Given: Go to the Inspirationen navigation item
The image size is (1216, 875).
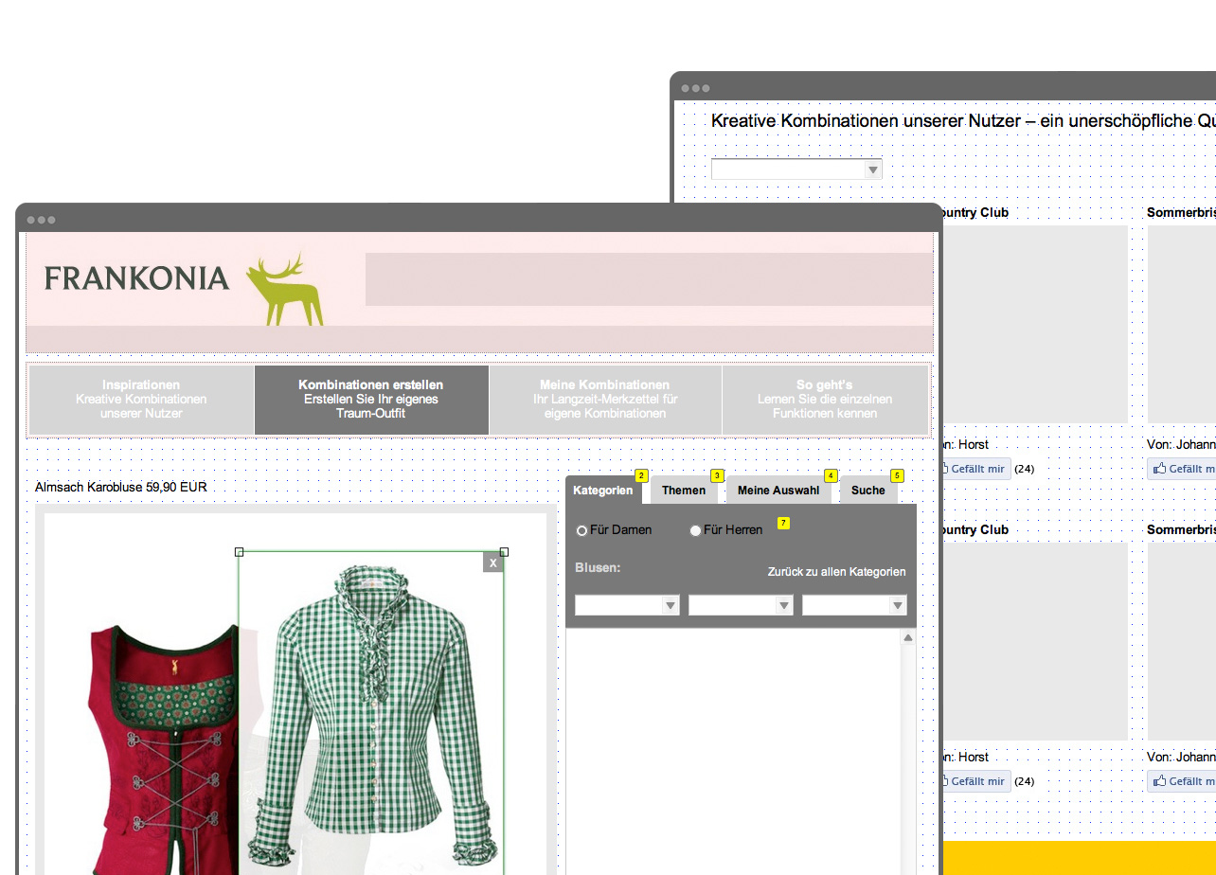Looking at the screenshot, I should click(x=141, y=400).
